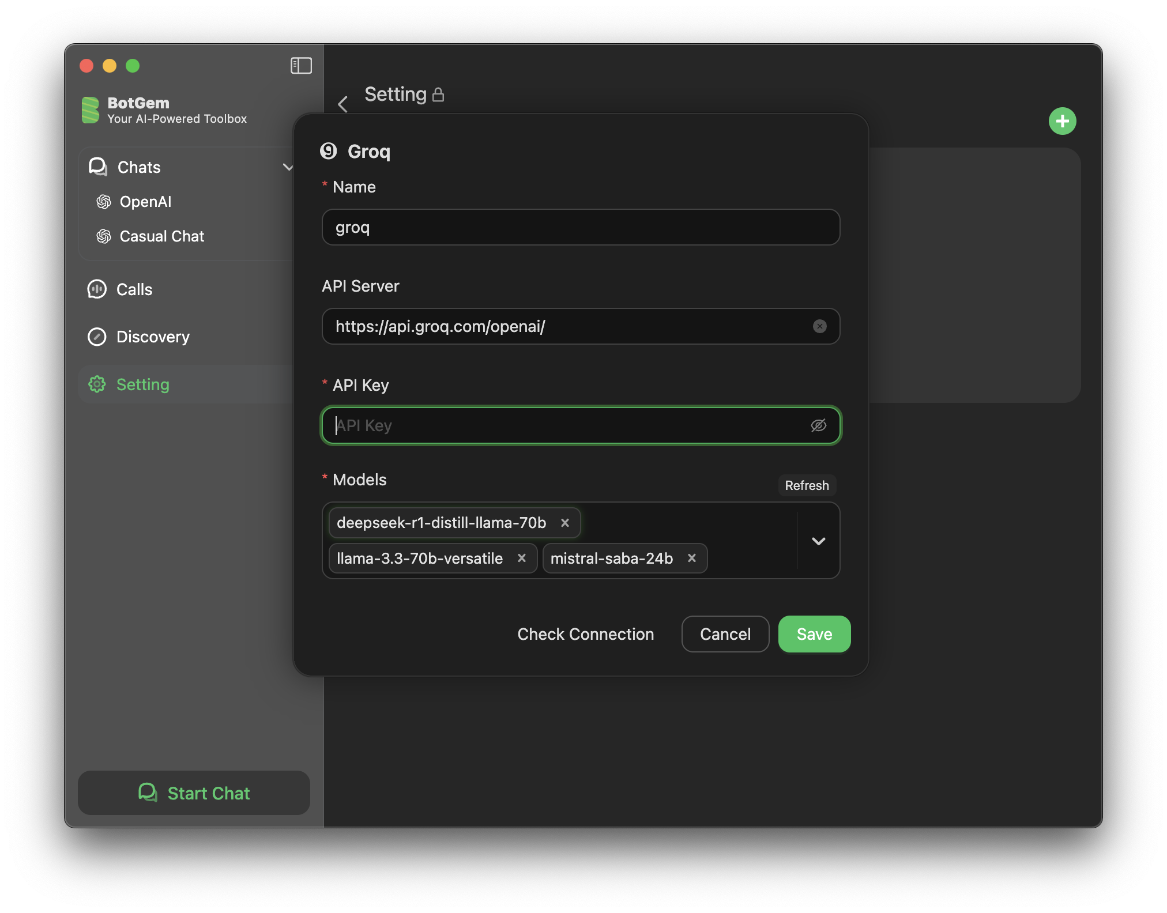Toggle the sidebar panel icon
1167x913 pixels.
tap(301, 66)
